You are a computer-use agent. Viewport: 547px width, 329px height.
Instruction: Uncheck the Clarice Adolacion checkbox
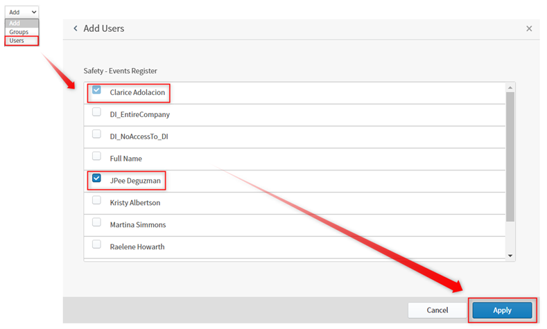tap(96, 91)
